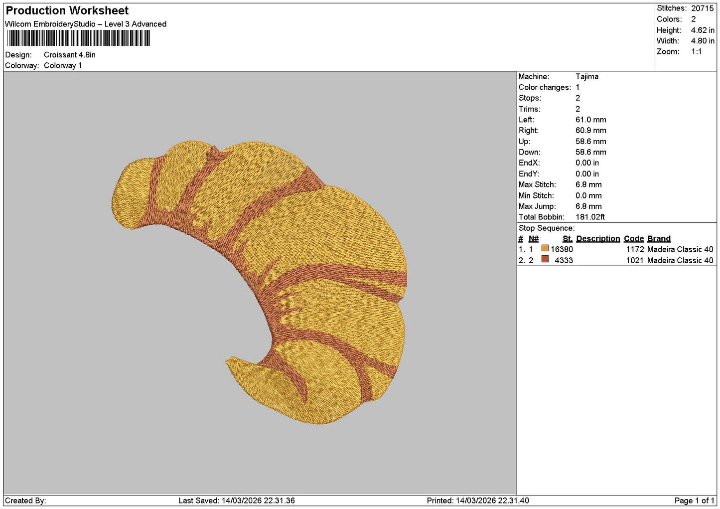This screenshot has height=509, width=720.
Task: Click the zoom value '1:1'
Action: click(x=697, y=51)
